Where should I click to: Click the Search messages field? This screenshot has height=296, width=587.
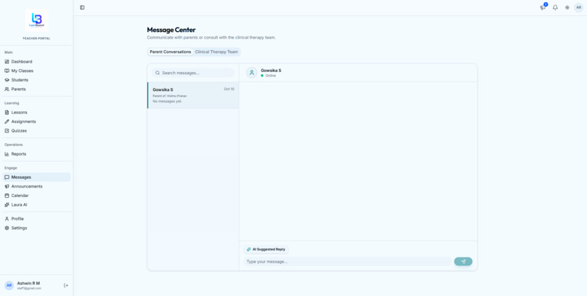coord(193,73)
